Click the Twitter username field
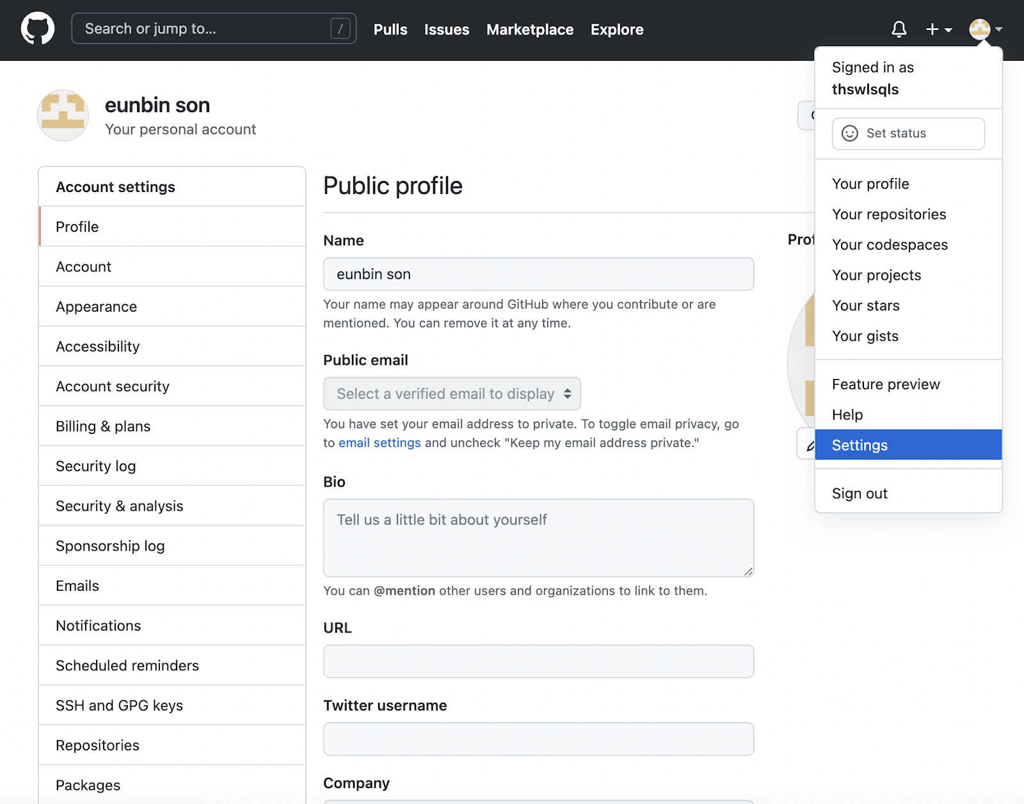 pyautogui.click(x=538, y=739)
